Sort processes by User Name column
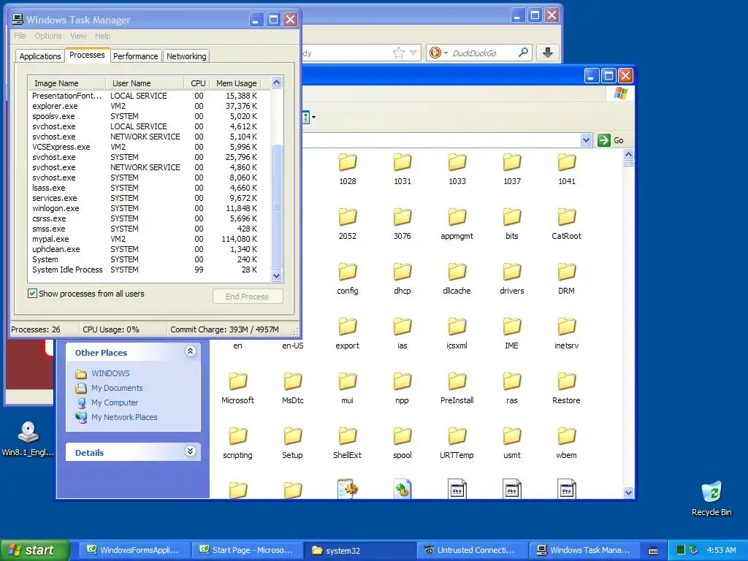This screenshot has height=561, width=748. coord(145,83)
